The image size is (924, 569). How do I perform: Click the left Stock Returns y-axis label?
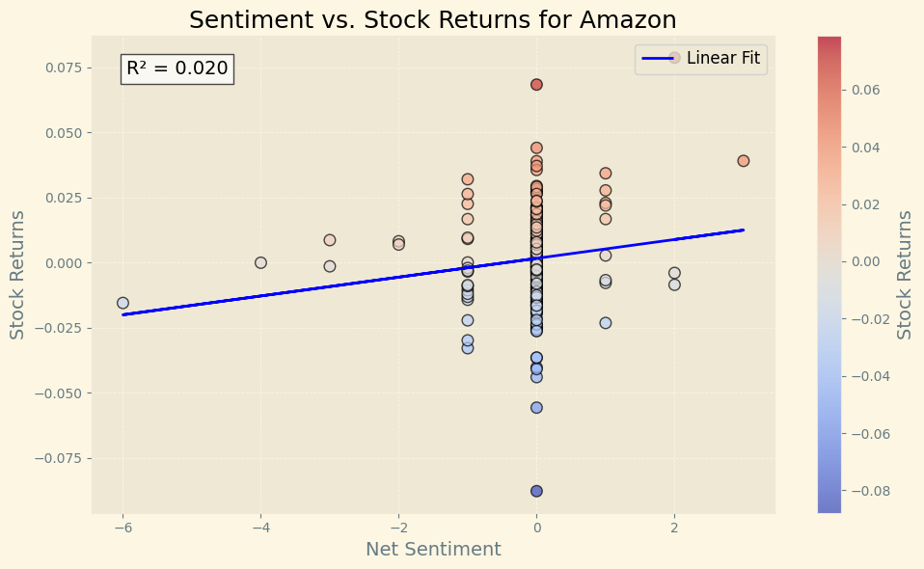pyautogui.click(x=17, y=275)
